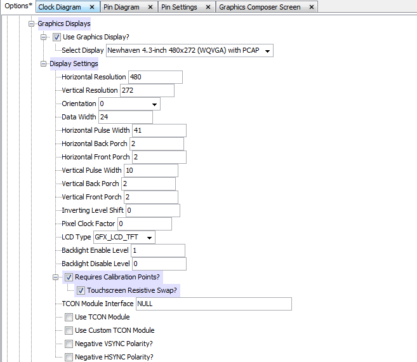Close the Pin Diagram tab
This screenshot has width=417, height=362.
150,8
